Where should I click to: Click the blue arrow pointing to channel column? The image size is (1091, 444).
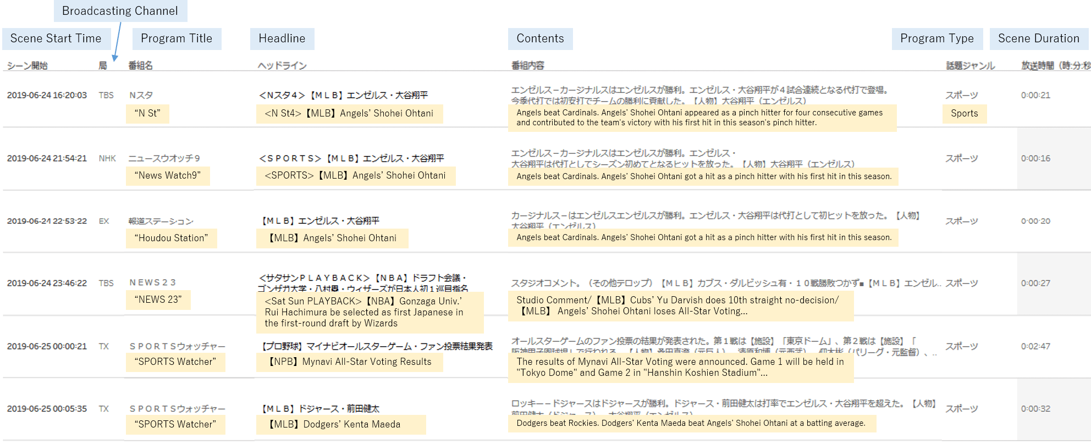pos(117,44)
